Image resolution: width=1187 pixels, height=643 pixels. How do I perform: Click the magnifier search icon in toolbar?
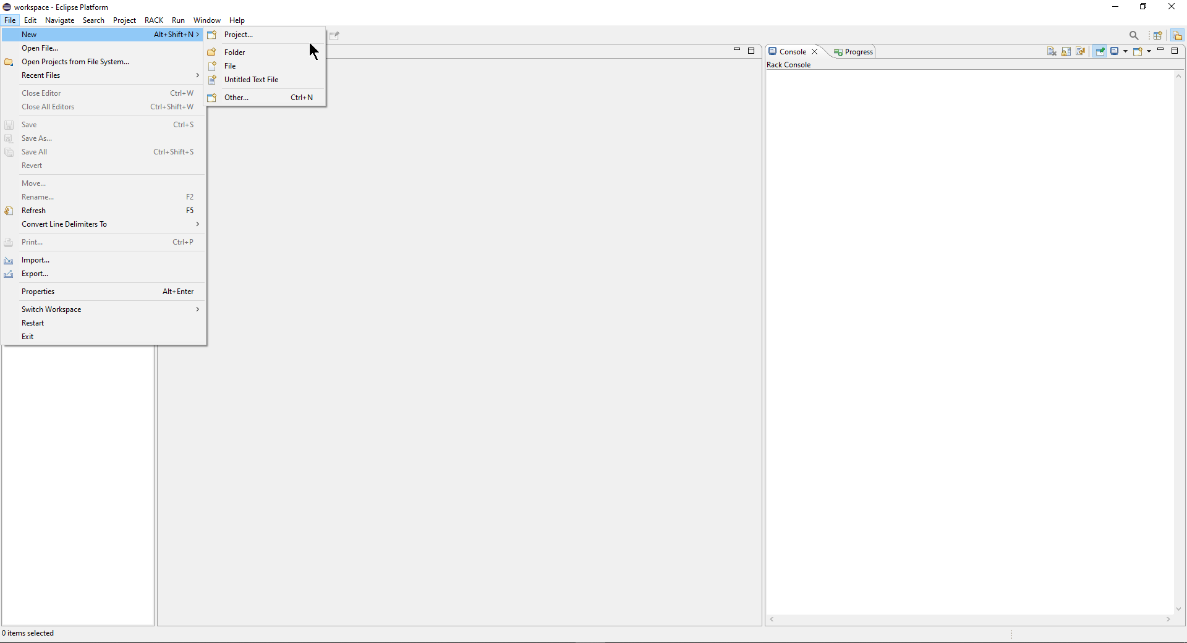(1134, 36)
